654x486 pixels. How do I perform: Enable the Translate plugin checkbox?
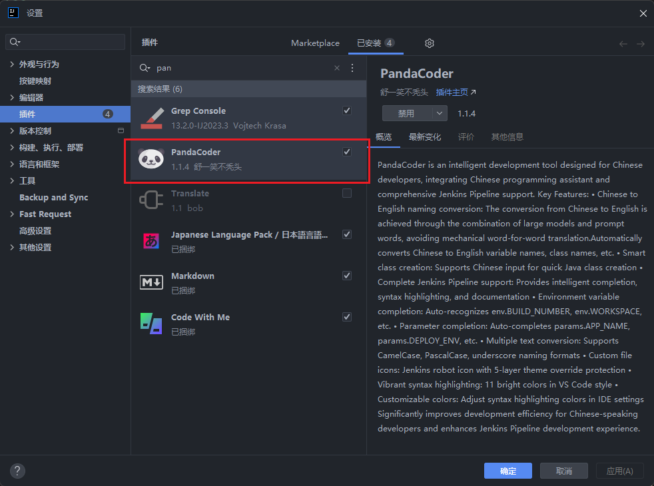click(x=346, y=193)
